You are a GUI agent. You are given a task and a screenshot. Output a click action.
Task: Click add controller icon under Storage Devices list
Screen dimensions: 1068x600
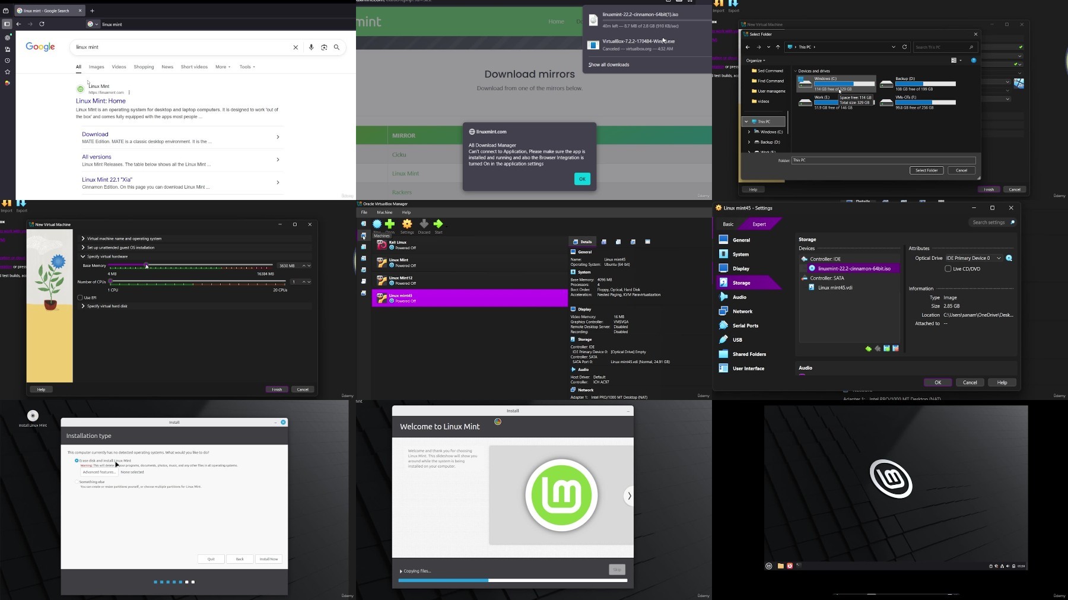(869, 348)
